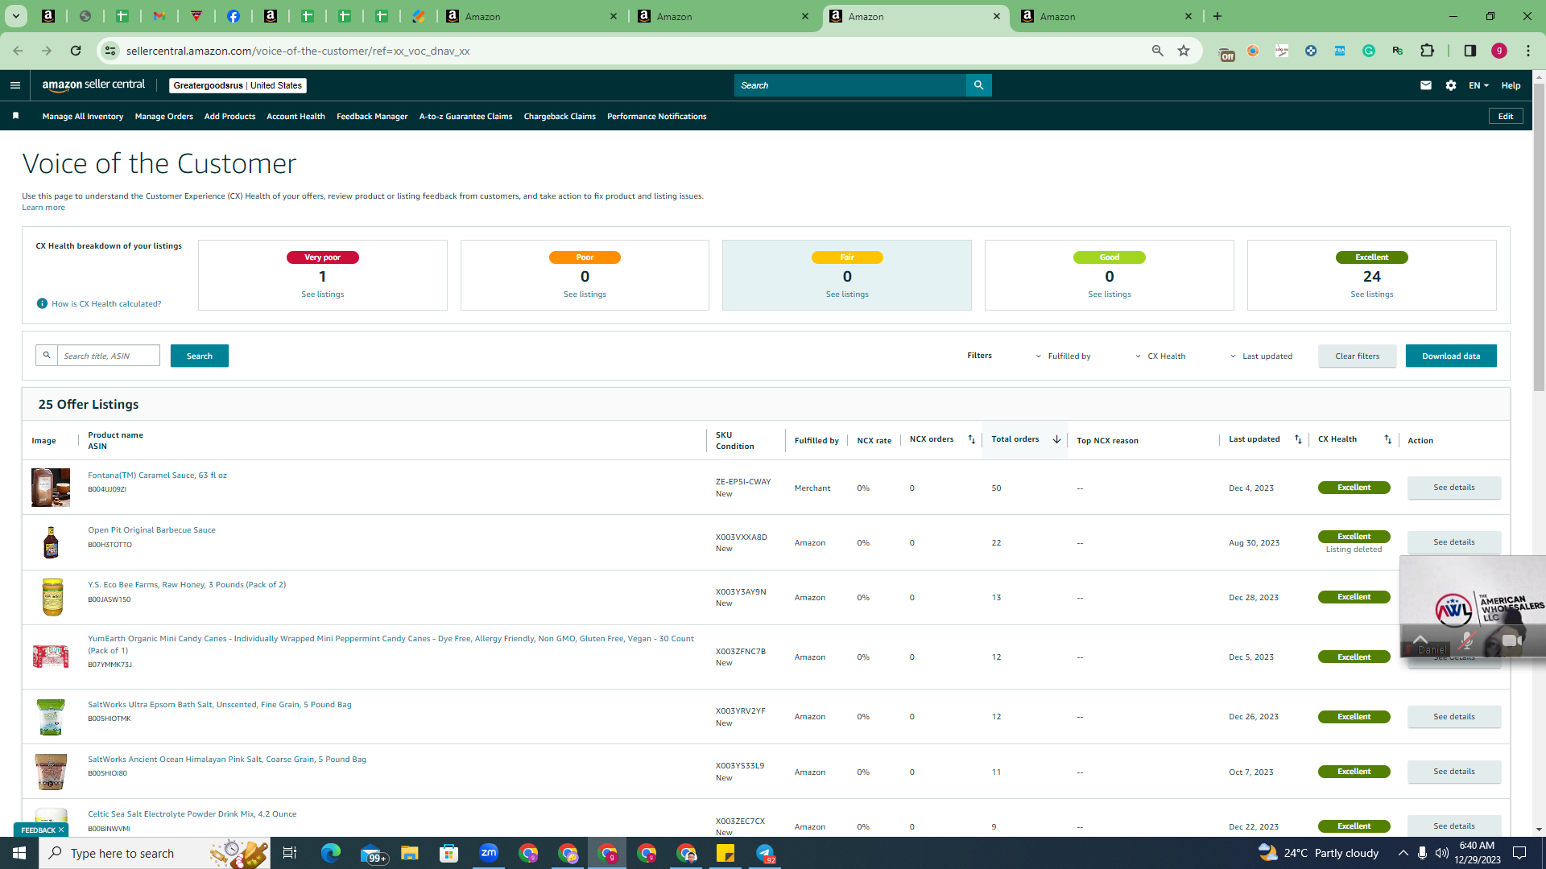Screen dimensions: 1546x869
Task: Open Feedback Manager
Action: click(x=372, y=116)
